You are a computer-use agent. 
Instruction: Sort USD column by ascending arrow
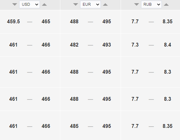click(x=44, y=4)
